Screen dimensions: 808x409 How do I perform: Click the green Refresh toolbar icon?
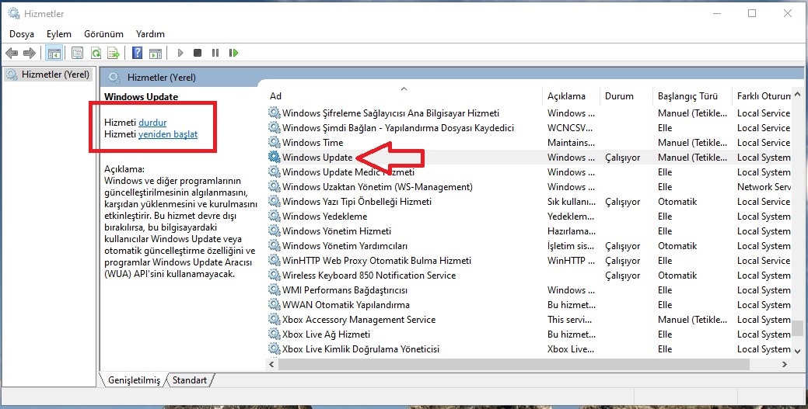pyautogui.click(x=96, y=53)
